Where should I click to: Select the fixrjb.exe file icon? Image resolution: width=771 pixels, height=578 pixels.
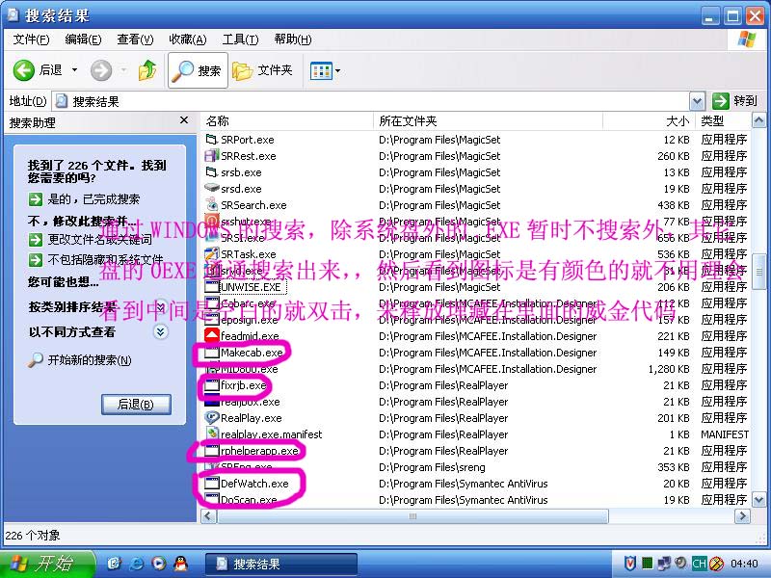(x=211, y=384)
